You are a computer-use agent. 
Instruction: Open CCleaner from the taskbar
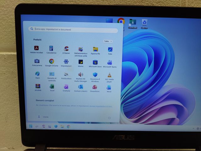44,126
